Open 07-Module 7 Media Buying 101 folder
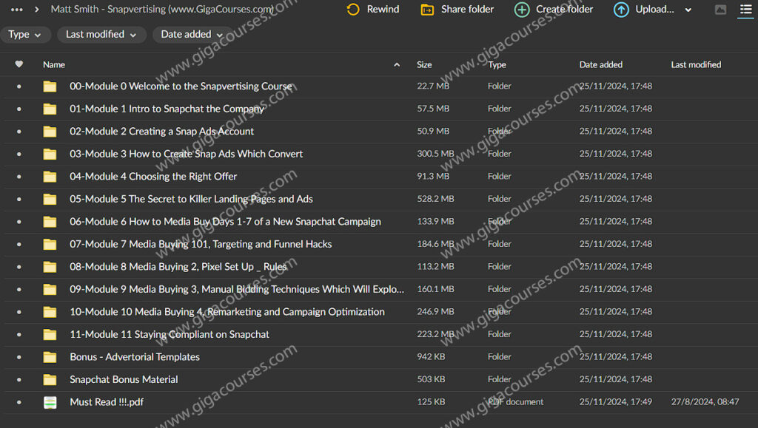Image resolution: width=758 pixels, height=428 pixels. 201,244
